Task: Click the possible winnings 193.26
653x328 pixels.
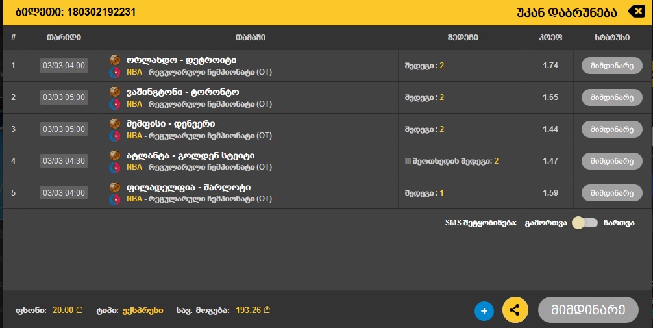Action: (x=253, y=310)
